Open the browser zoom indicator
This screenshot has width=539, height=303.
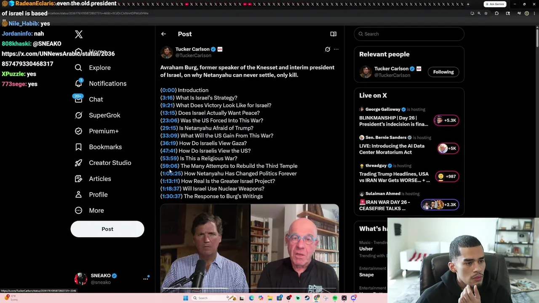click(479, 13)
